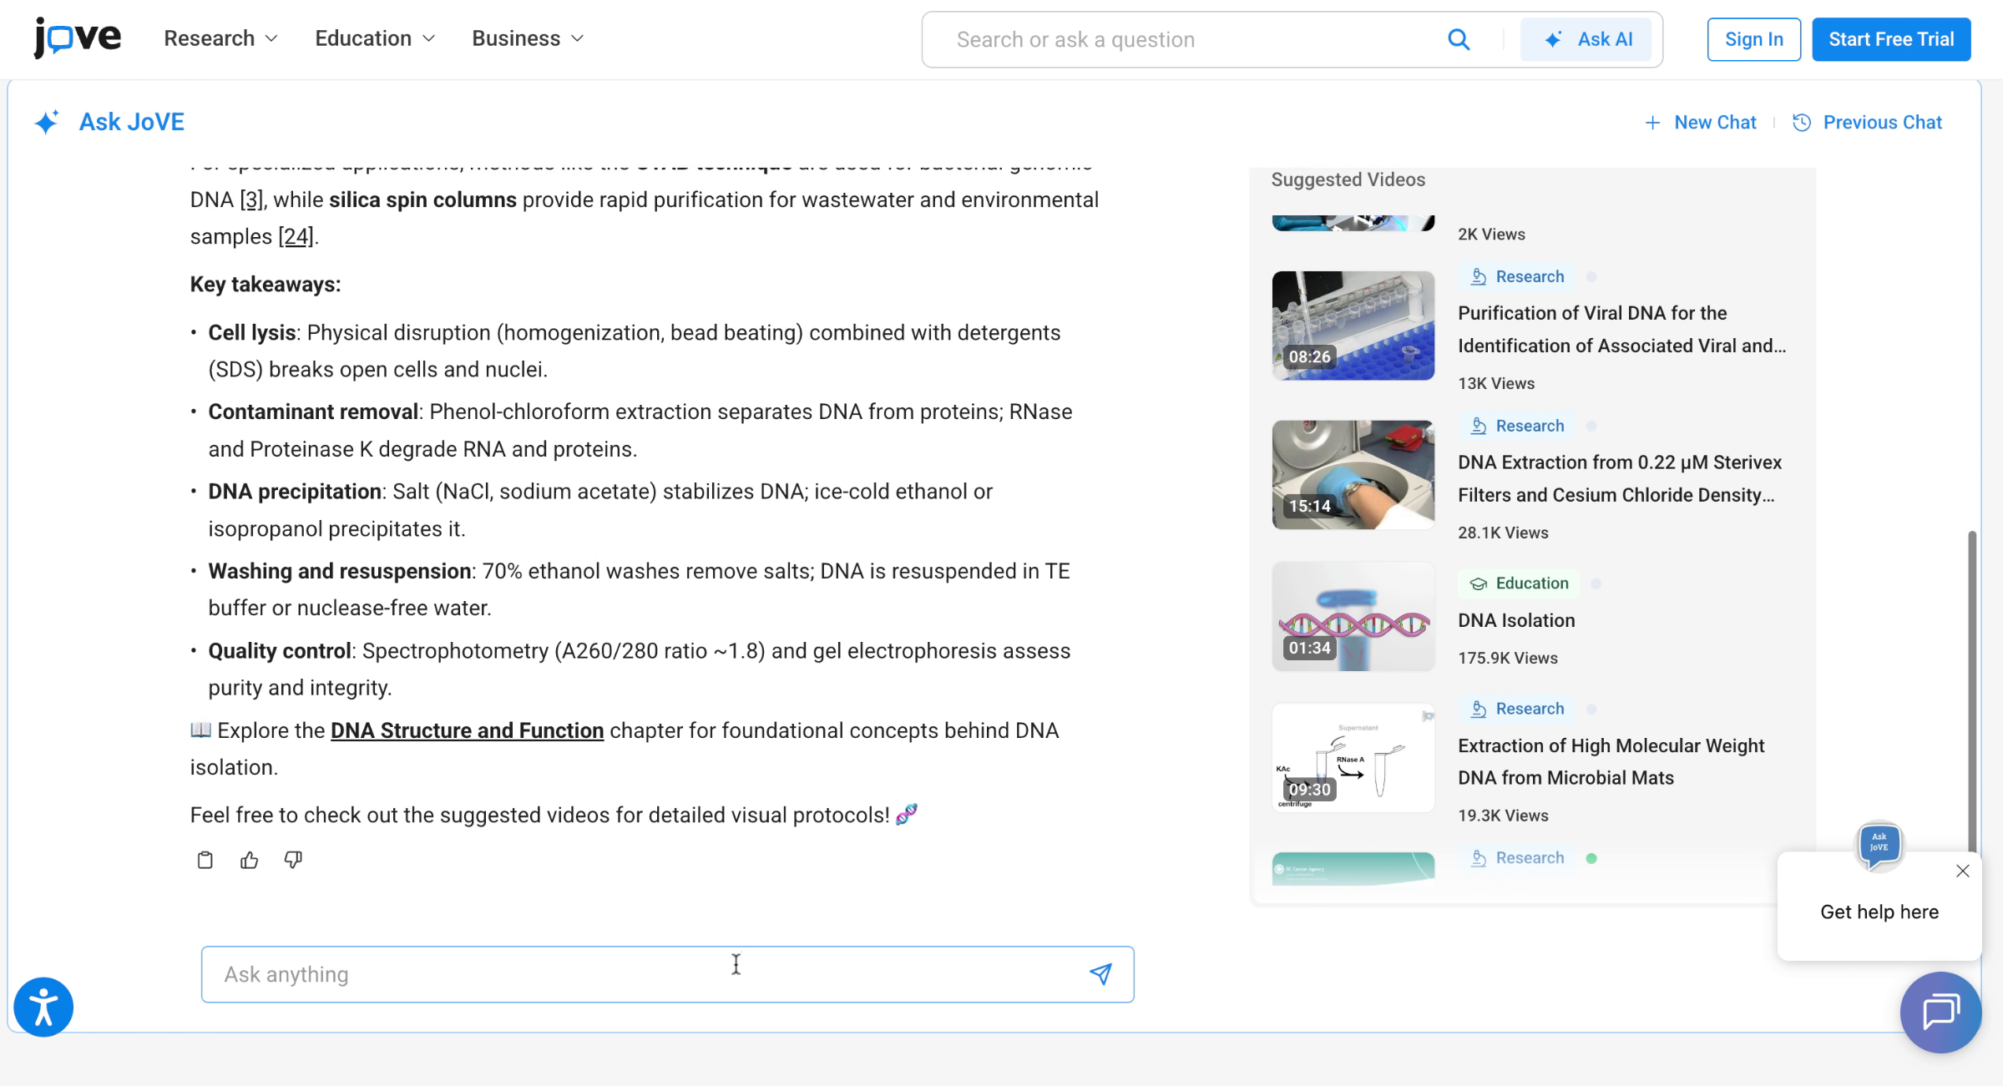The width and height of the screenshot is (2003, 1086).
Task: Click Extraction of High Molecular Weight title
Action: (1611, 761)
